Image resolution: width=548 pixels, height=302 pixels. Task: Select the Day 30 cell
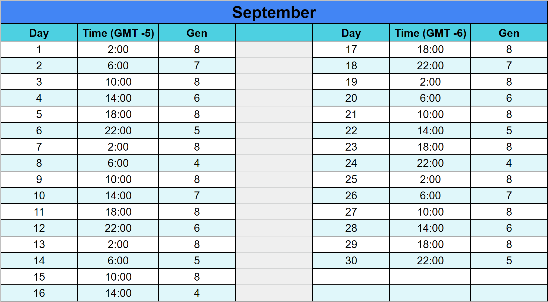(x=351, y=261)
